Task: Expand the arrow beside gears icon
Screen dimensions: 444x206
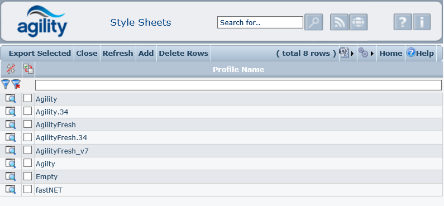Action: (x=372, y=54)
